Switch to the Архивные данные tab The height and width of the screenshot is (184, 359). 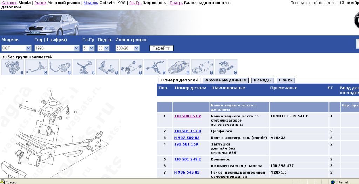pos(225,80)
